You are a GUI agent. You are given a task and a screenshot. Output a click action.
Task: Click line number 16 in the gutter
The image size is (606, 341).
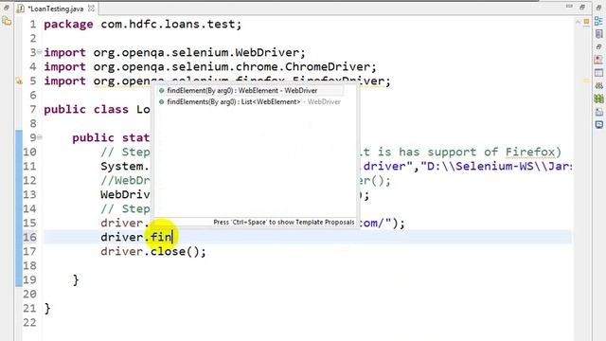(x=29, y=237)
